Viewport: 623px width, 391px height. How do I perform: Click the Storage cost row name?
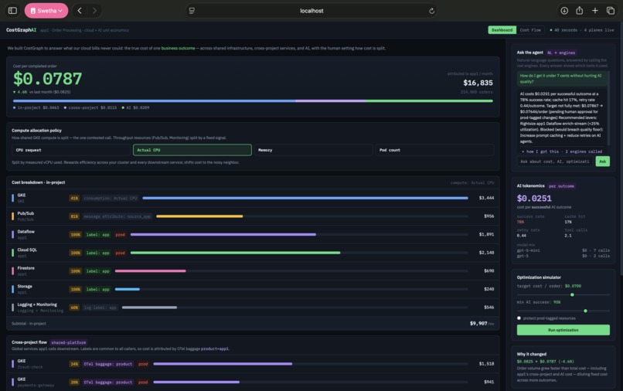pyautogui.click(x=25, y=287)
